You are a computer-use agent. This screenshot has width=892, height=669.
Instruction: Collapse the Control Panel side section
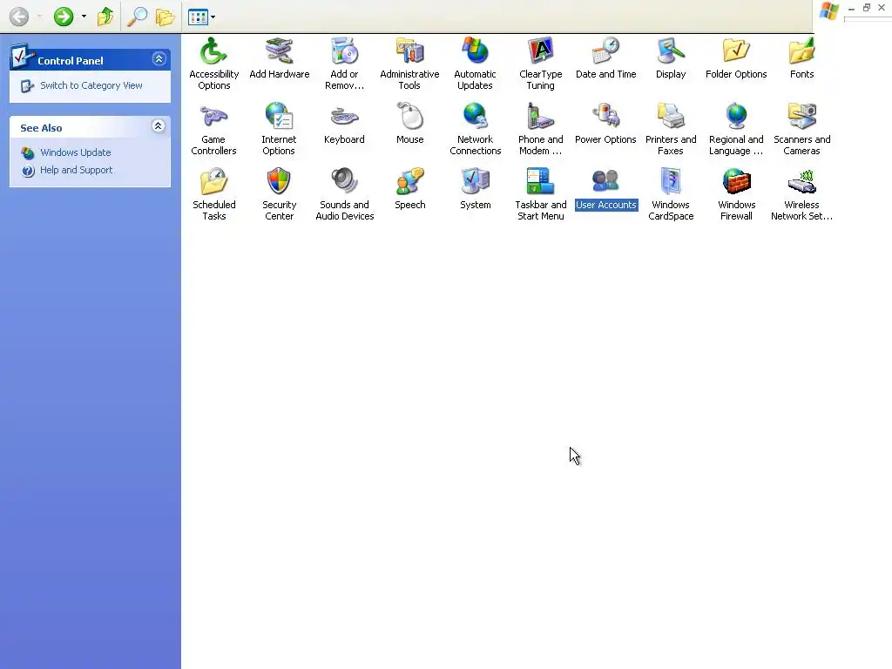tap(159, 58)
